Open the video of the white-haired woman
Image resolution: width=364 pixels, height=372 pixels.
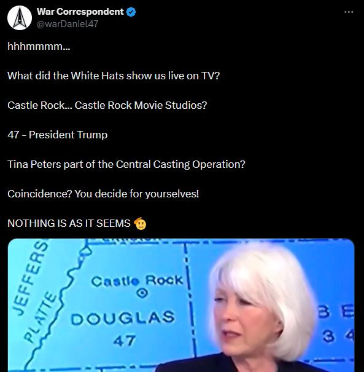181,305
